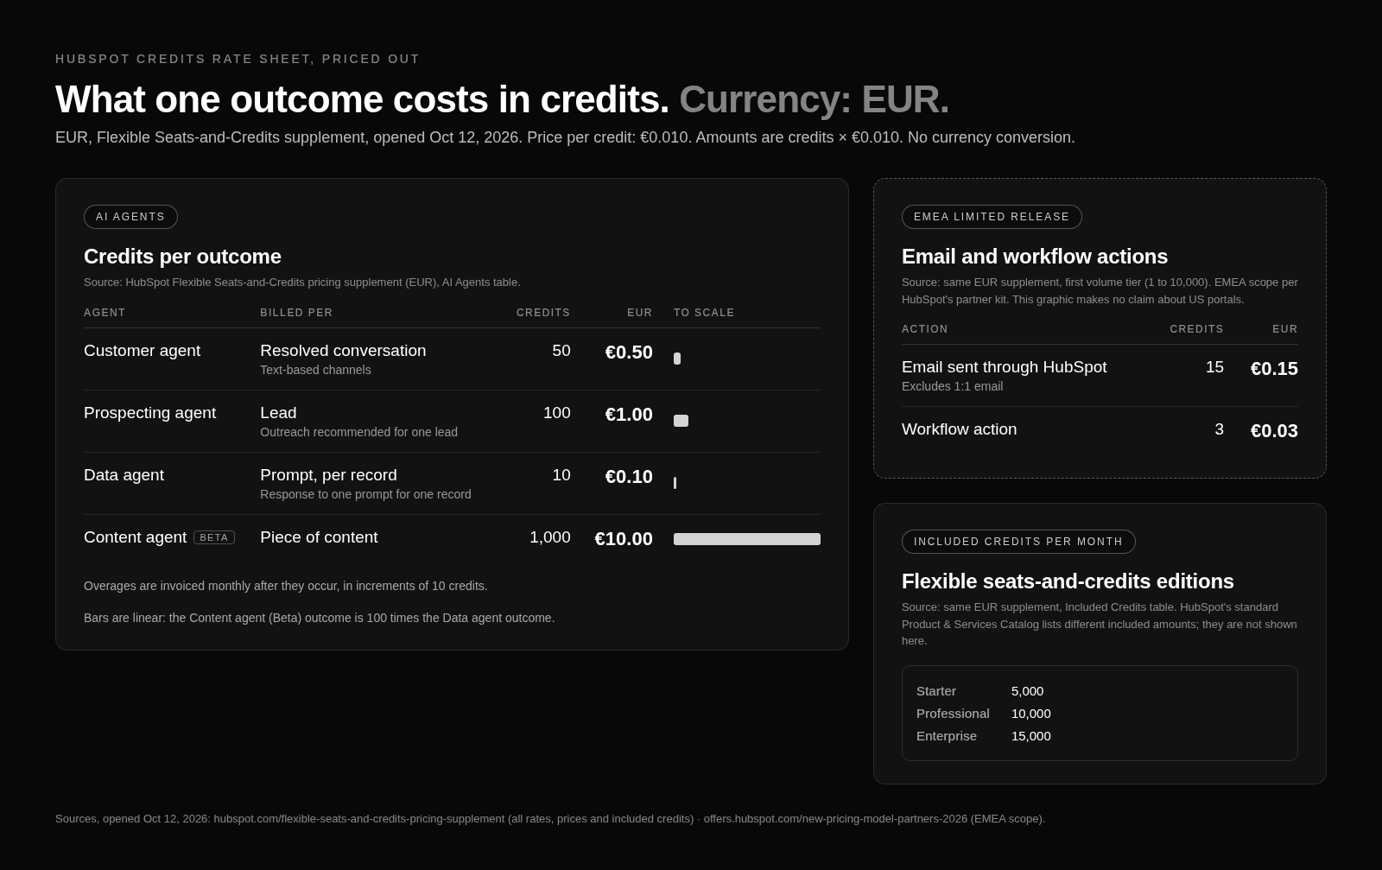The width and height of the screenshot is (1382, 870).
Task: Click the 'Prospecting agent' row label
Action: coord(149,413)
